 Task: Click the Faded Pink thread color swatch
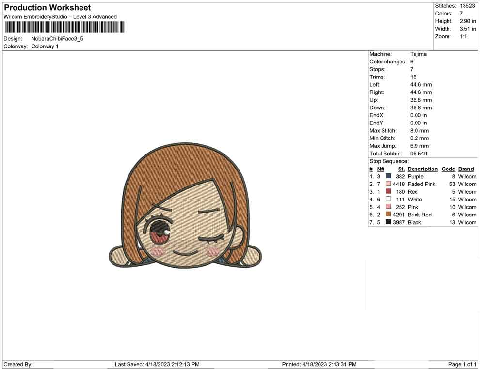pos(388,184)
